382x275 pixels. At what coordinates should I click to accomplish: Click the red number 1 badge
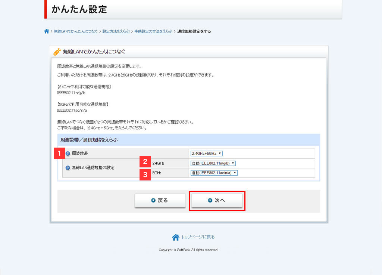click(x=59, y=154)
